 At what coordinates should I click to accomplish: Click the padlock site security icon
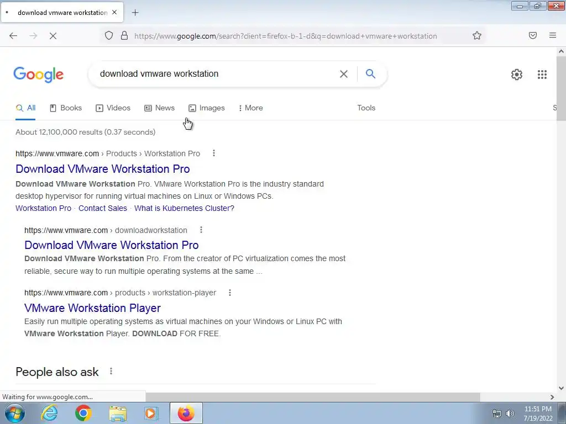124,35
